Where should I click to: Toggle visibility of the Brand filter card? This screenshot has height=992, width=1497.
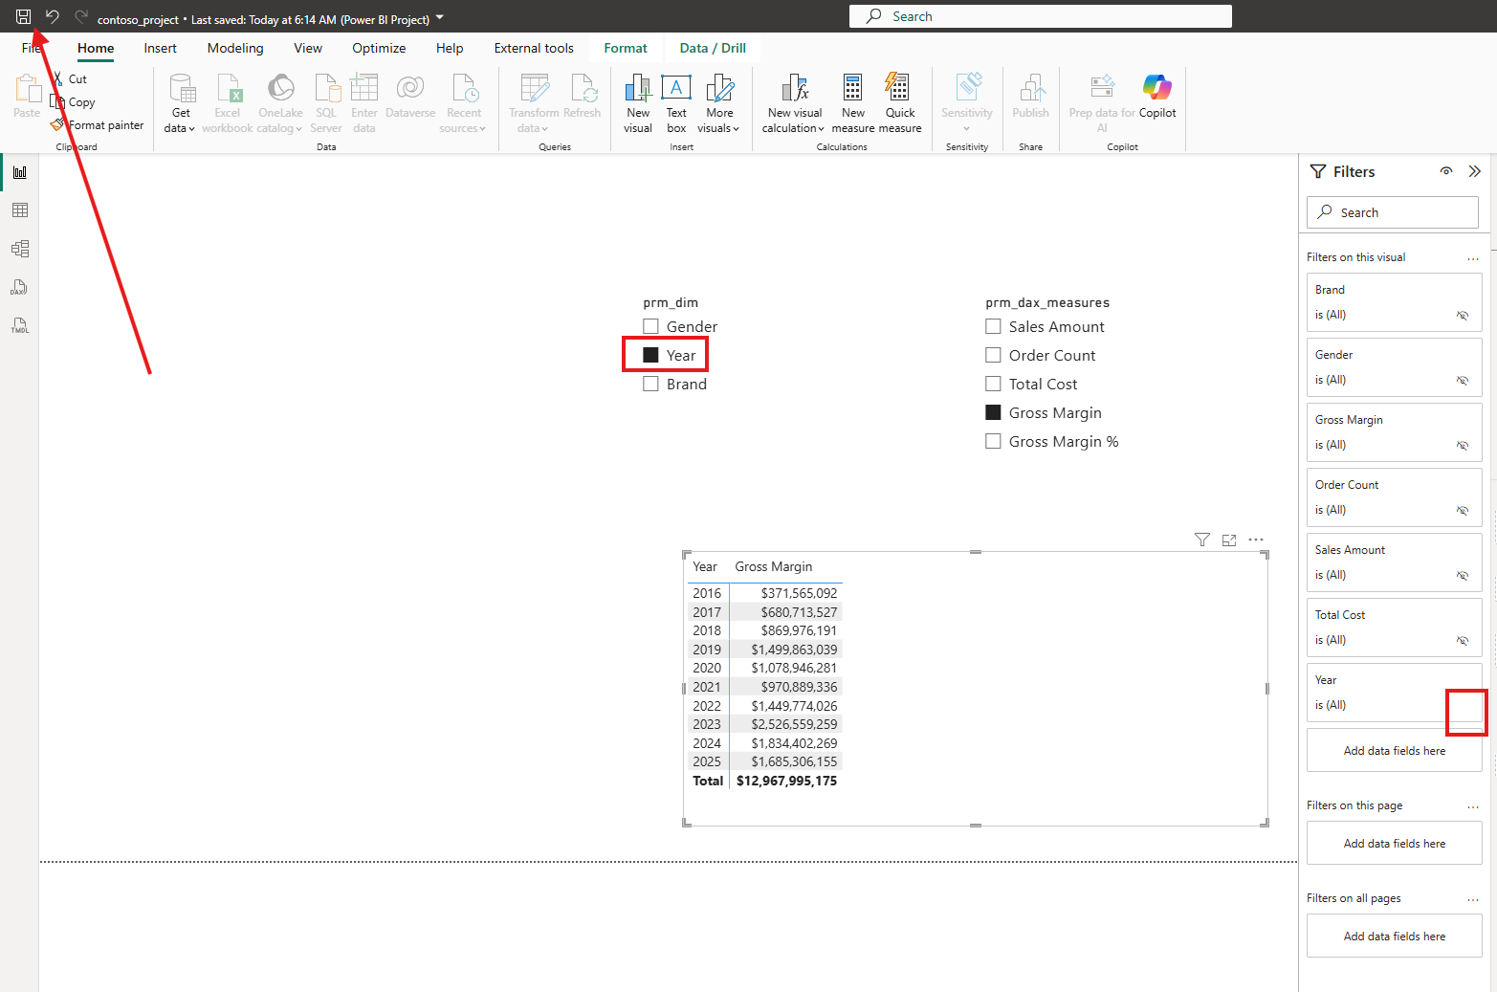coord(1463,315)
